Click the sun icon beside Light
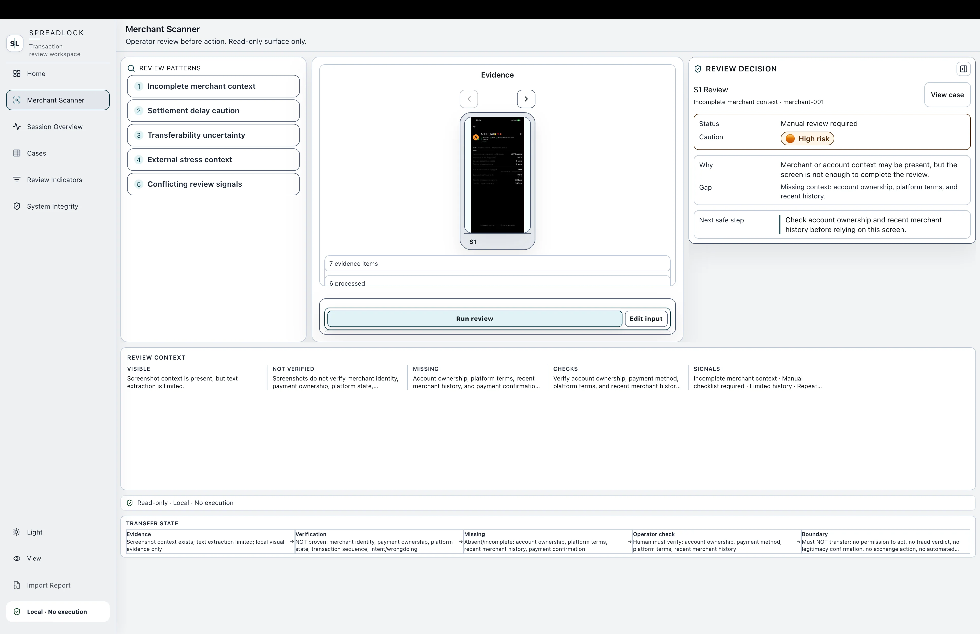 click(17, 532)
